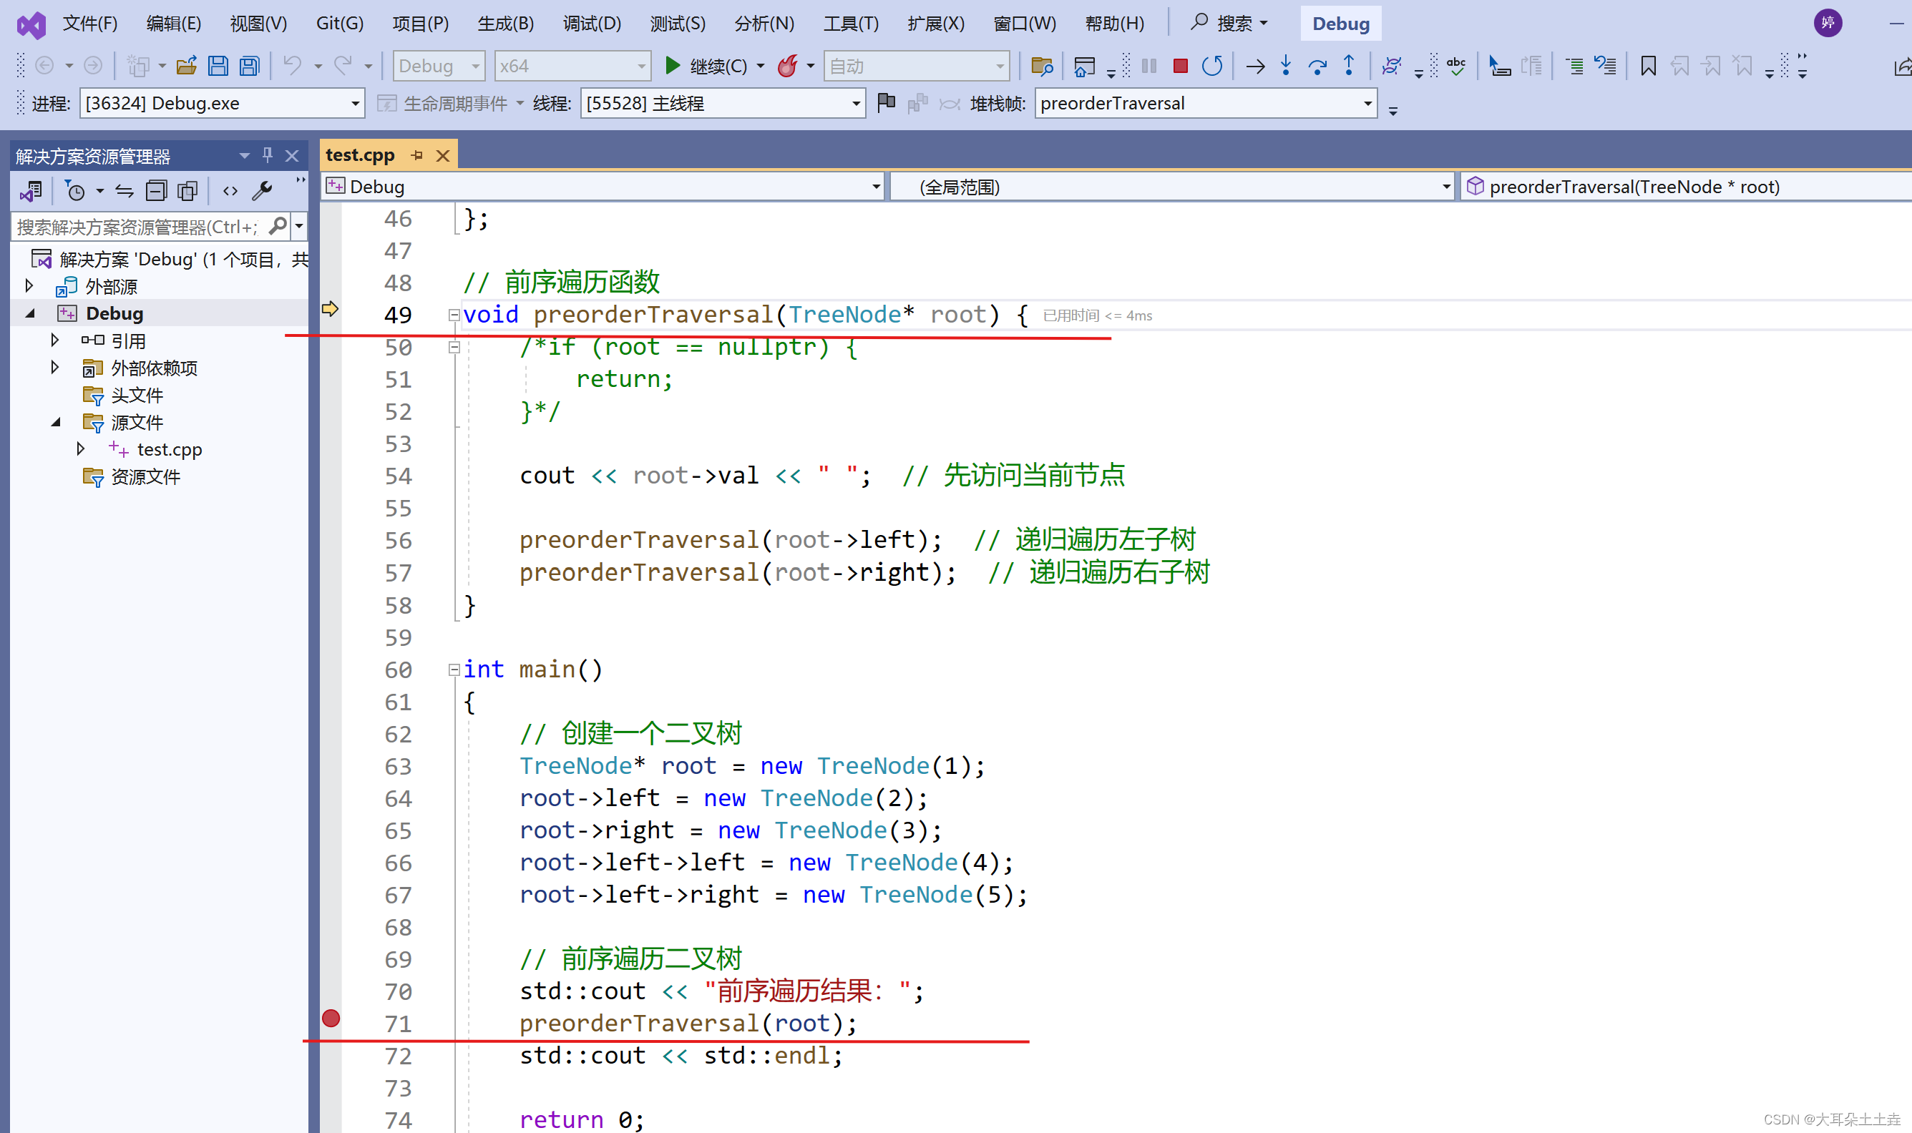This screenshot has width=1912, height=1133.
Task: Open the project dropdown above the editor
Action: (603, 187)
